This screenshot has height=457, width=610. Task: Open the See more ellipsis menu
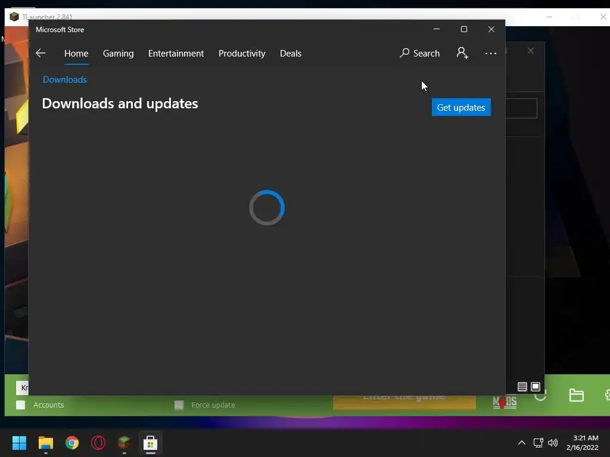point(491,53)
